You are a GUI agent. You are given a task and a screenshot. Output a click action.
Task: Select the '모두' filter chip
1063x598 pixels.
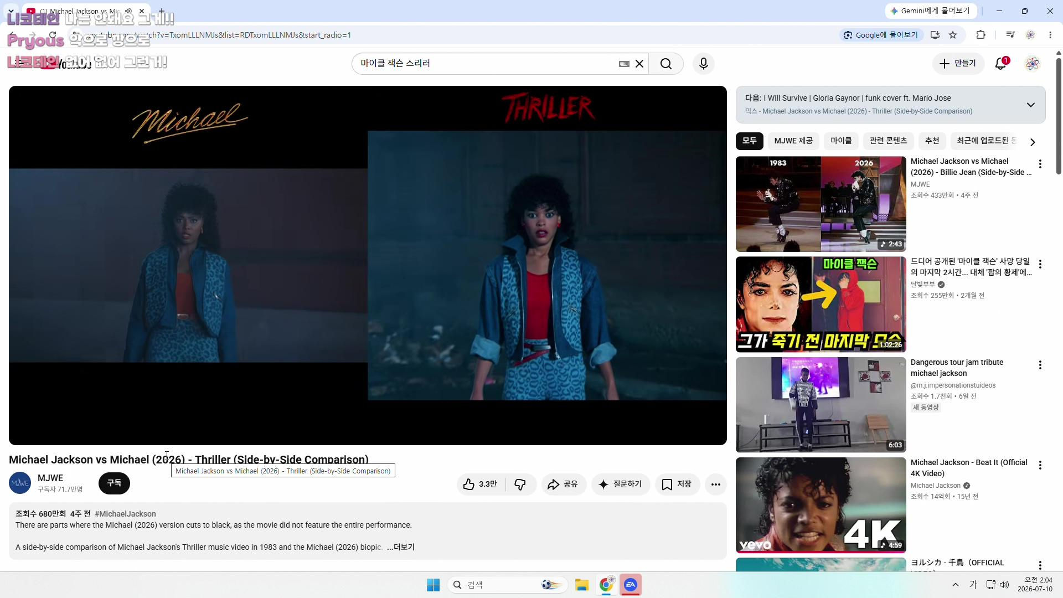(750, 141)
